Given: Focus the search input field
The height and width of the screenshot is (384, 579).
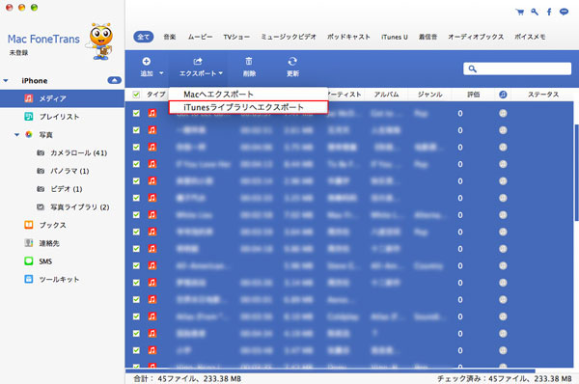Looking at the screenshot, I should [x=517, y=69].
